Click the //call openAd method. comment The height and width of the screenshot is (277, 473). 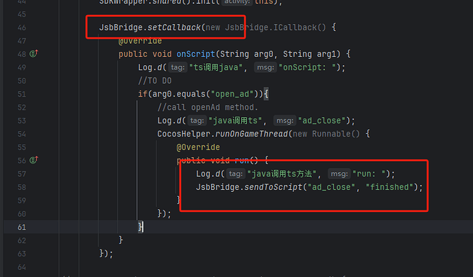tap(208, 107)
